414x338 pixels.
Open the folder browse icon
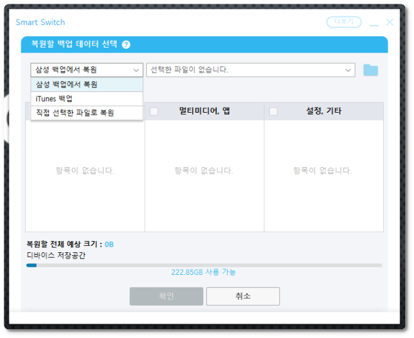coord(371,70)
